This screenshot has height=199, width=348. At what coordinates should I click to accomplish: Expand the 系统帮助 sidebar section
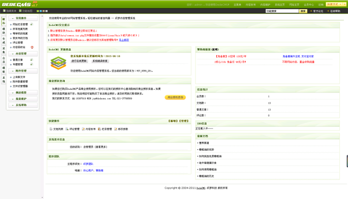click(23, 105)
